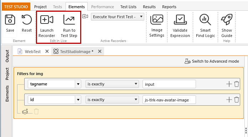The height and width of the screenshot is (137, 248).
Task: Reset the element changes
Action: (27, 24)
